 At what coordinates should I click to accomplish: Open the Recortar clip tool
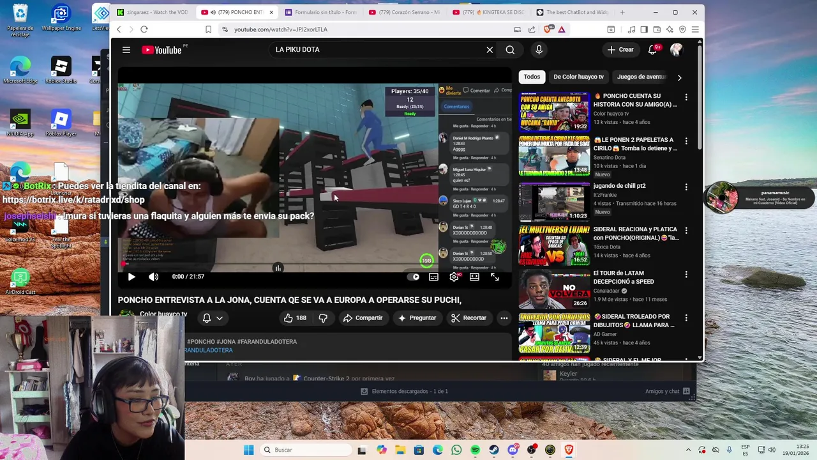[x=468, y=318]
